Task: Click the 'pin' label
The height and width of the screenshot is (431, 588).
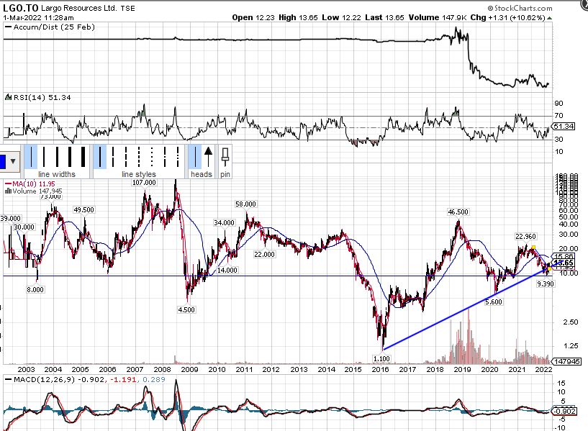Action: point(225,174)
